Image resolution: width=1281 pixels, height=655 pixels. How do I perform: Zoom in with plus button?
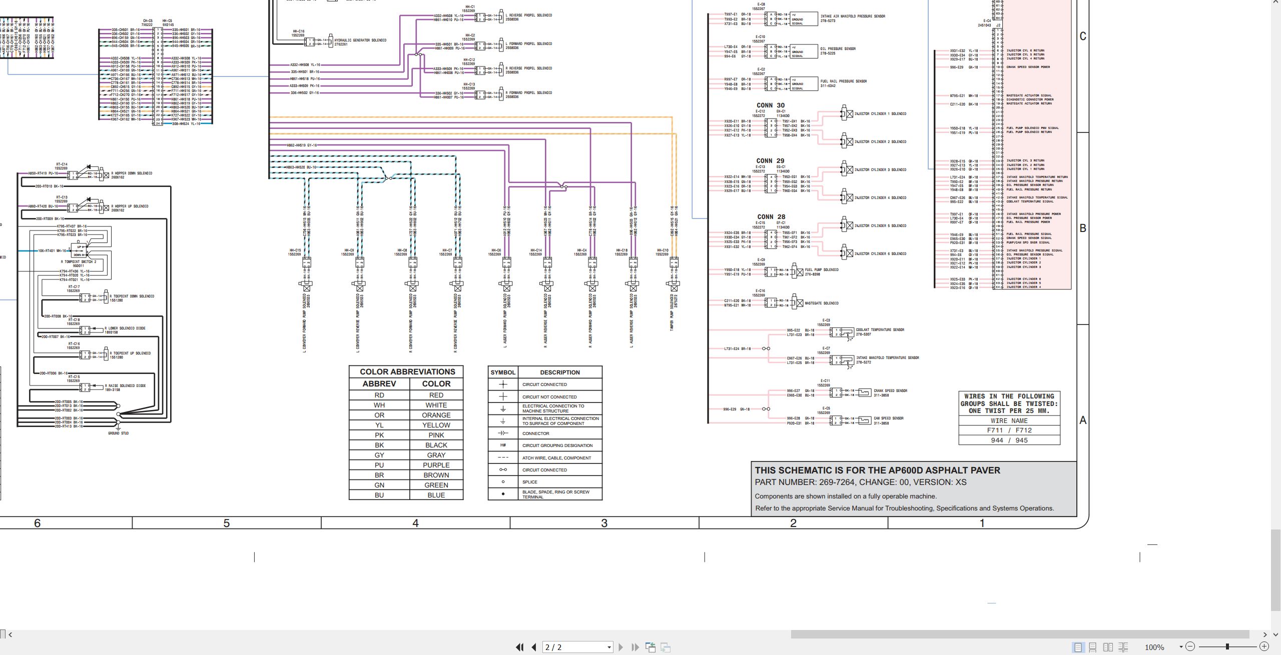point(1264,646)
